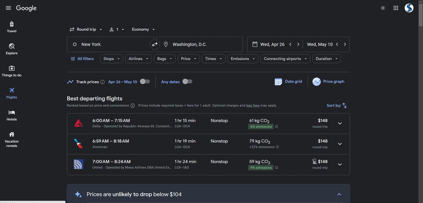Edit the New York origin field
This screenshot has width=423, height=203.
[x=110, y=44]
